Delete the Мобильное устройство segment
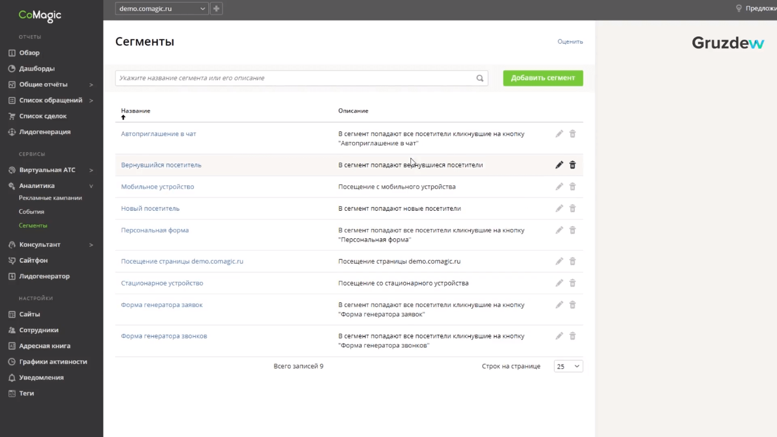The height and width of the screenshot is (437, 777). pyautogui.click(x=573, y=186)
